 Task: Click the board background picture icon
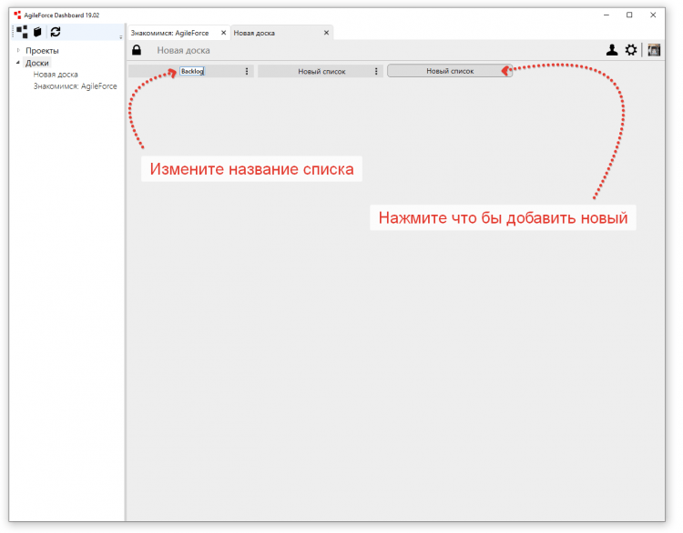point(654,50)
